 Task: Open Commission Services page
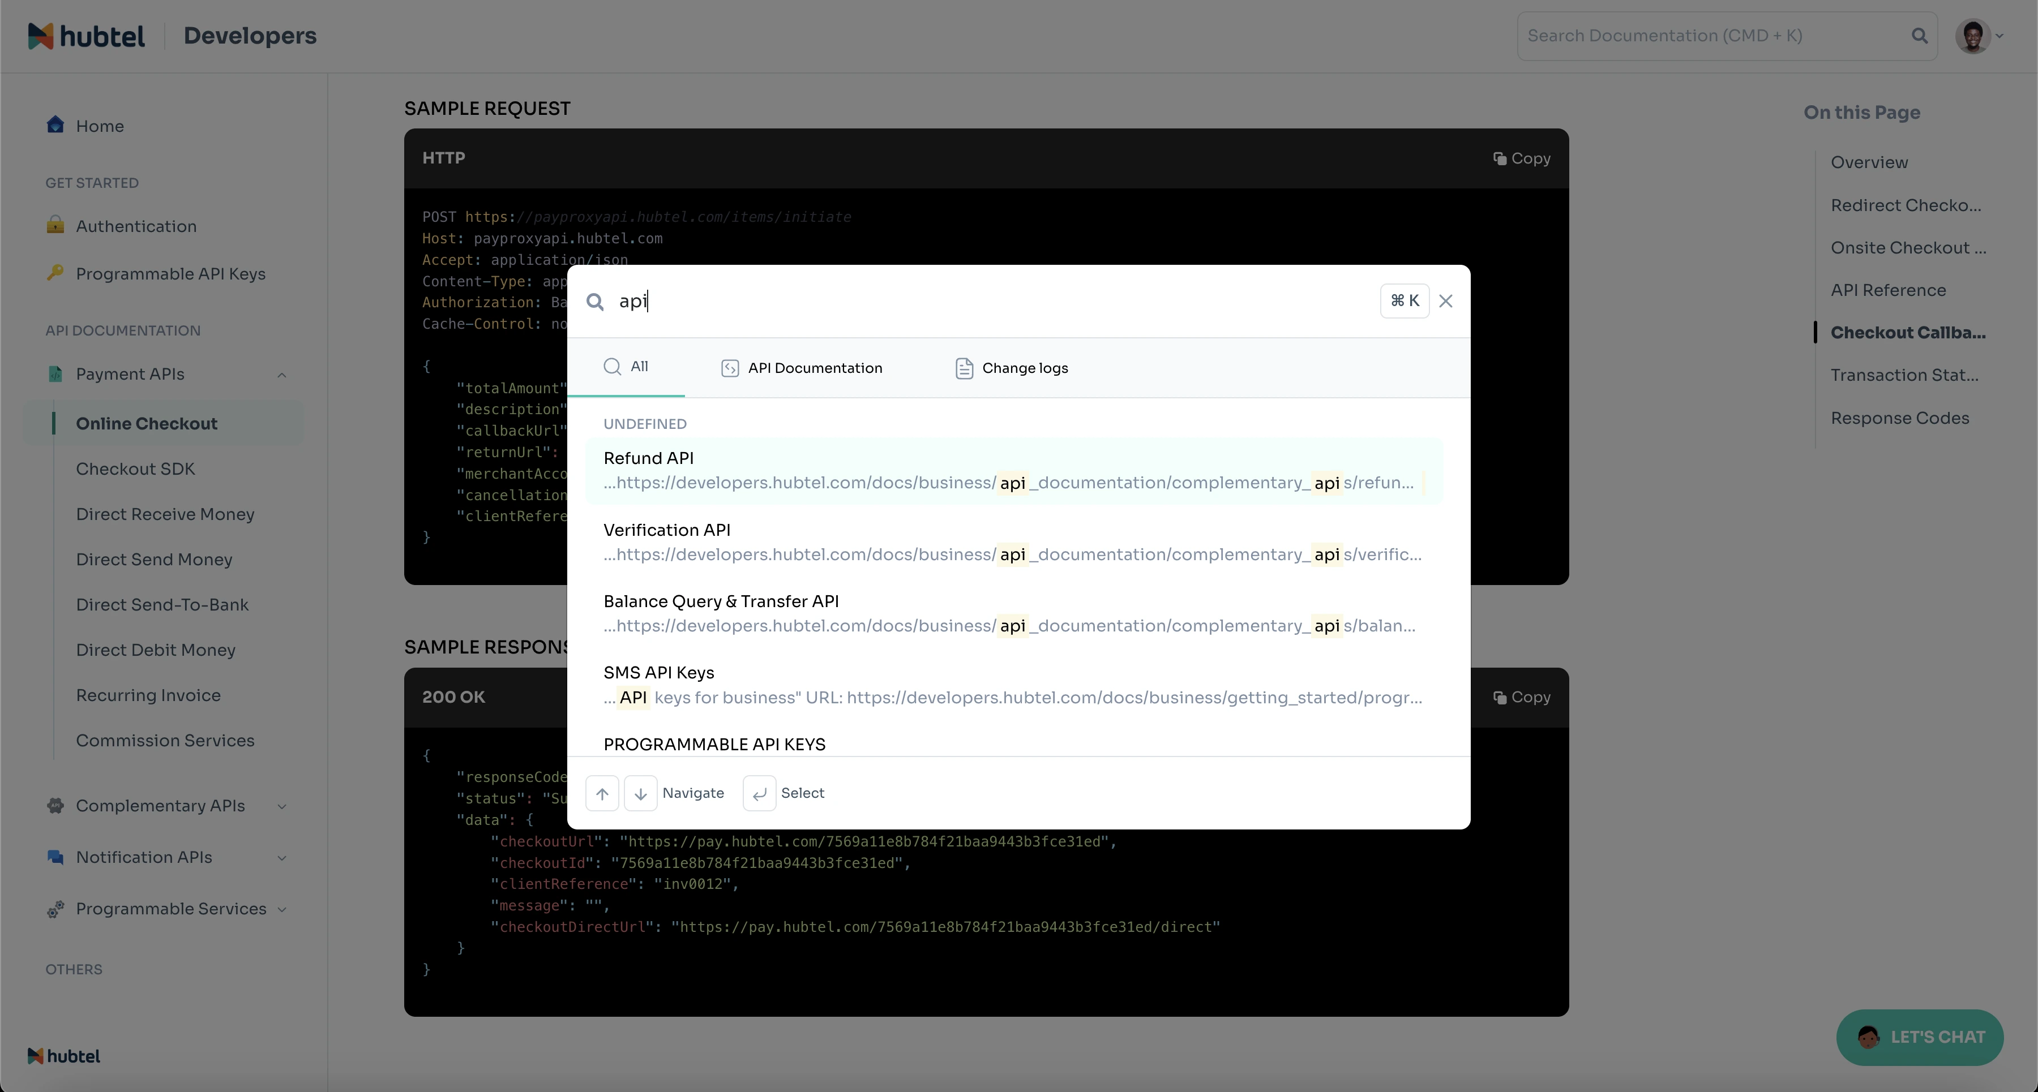click(165, 740)
